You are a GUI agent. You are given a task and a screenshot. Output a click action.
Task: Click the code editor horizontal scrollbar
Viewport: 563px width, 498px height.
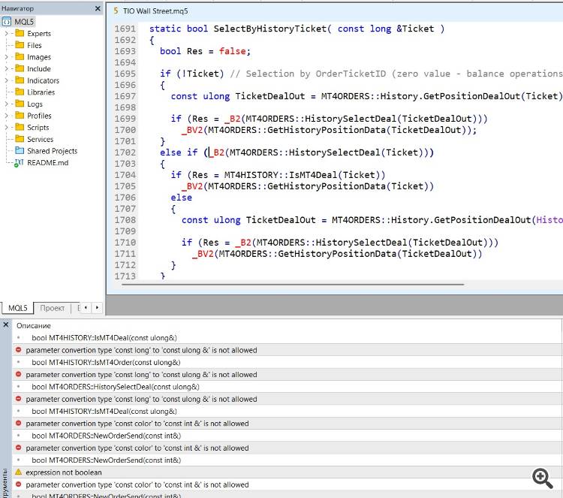293,284
